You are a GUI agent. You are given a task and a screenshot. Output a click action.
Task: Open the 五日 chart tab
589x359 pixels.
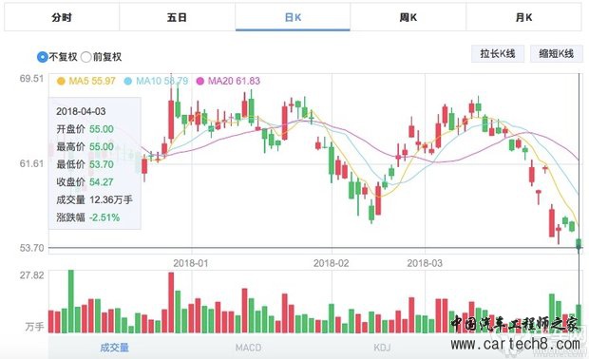click(177, 17)
